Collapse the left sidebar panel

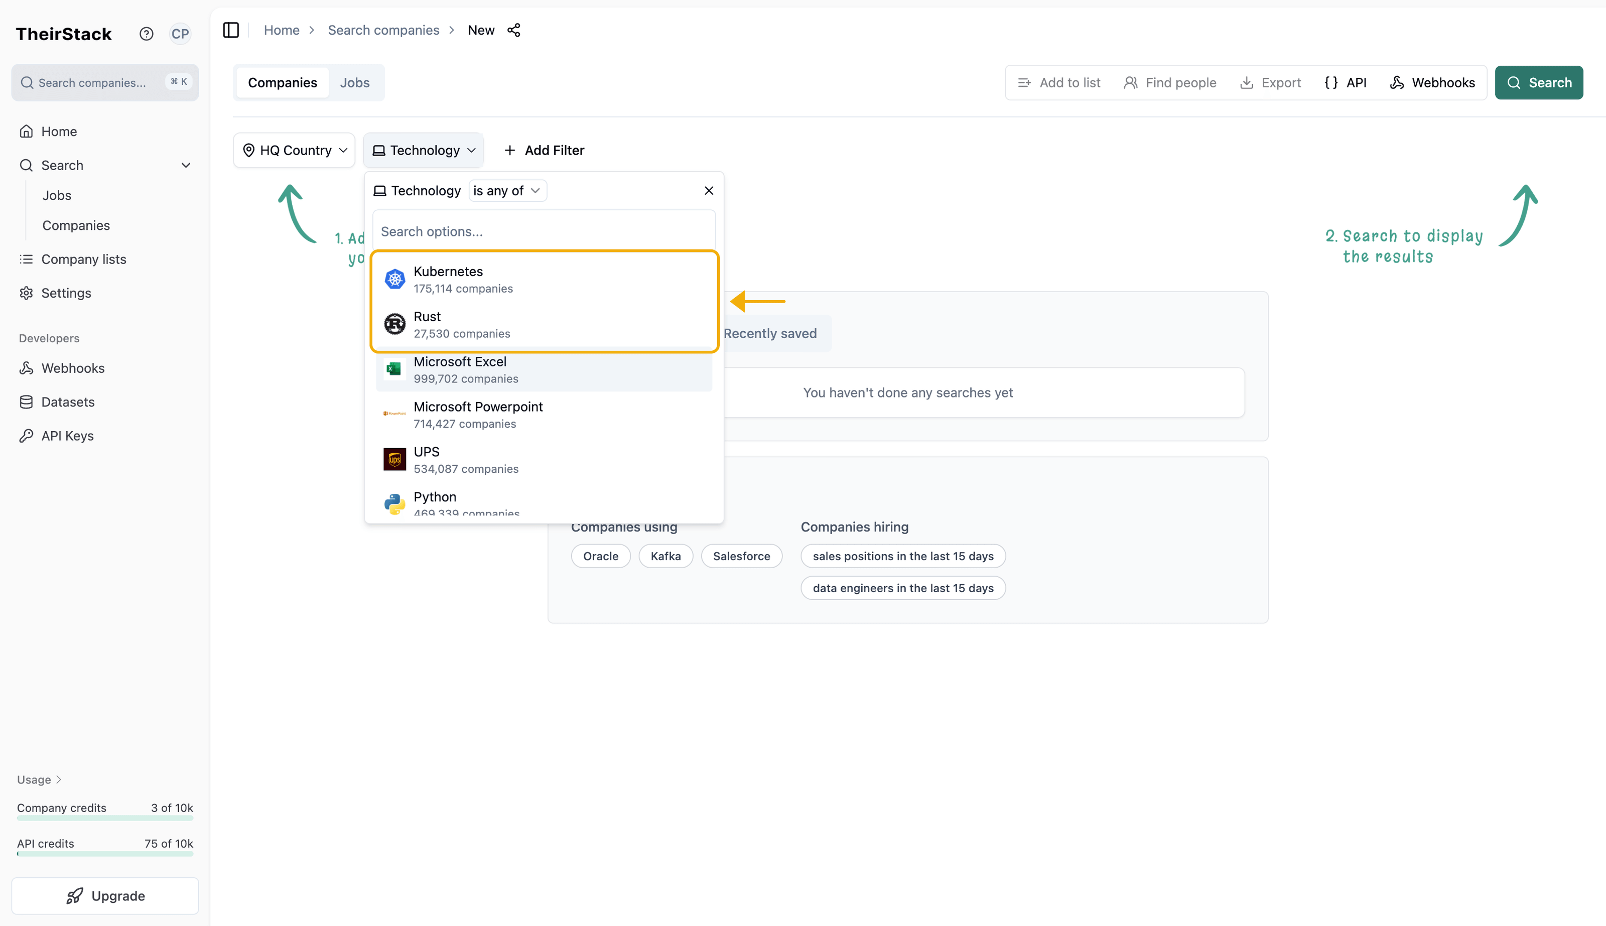(230, 30)
